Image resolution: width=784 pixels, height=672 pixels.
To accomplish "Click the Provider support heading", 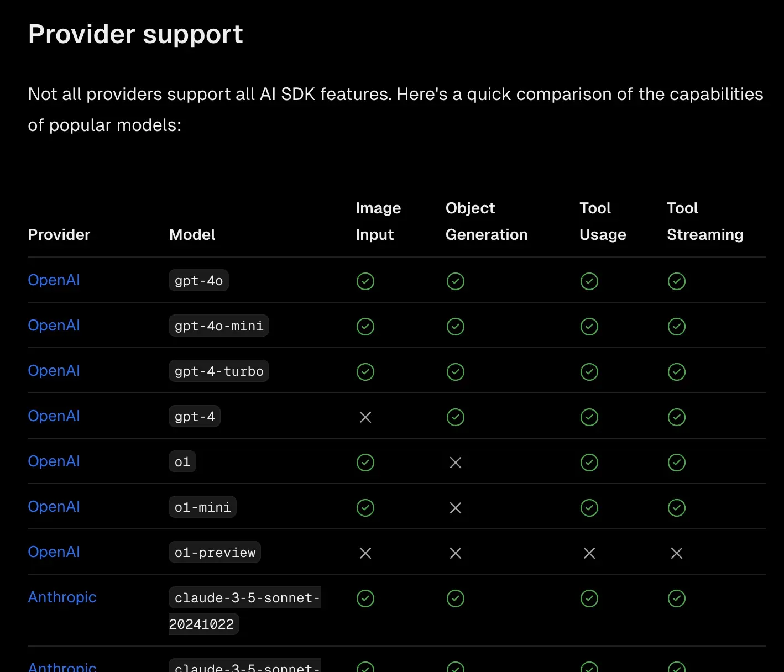I will coord(135,34).
